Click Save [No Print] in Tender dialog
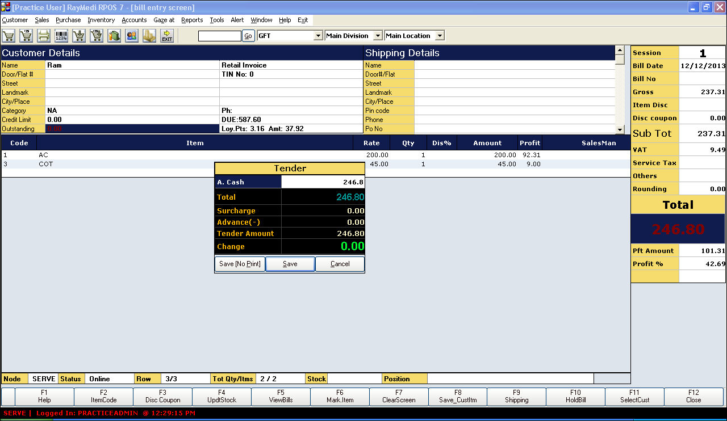The height and width of the screenshot is (421, 727). click(240, 264)
